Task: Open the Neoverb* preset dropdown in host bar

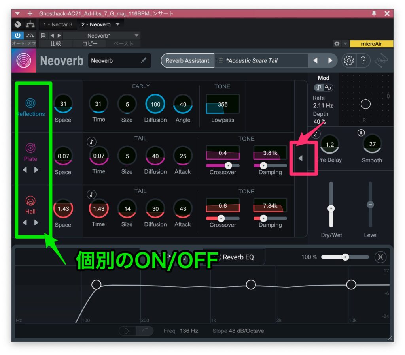Action: coord(136,36)
